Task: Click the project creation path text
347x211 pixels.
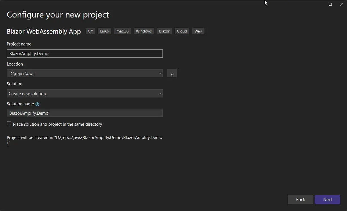Action: coord(84,140)
